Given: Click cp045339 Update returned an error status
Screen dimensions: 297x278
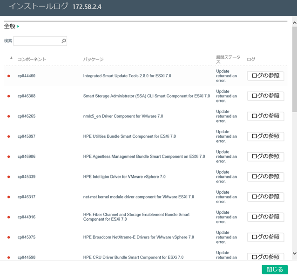Looking at the screenshot, I should coord(226,177).
